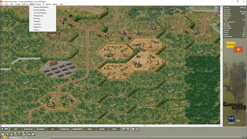Choose Strength from Status menu
This screenshot has height=139, width=247.
tap(42, 22)
